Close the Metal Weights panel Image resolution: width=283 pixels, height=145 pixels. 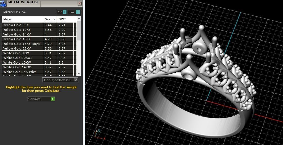point(79,3)
